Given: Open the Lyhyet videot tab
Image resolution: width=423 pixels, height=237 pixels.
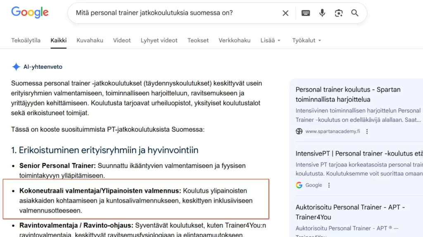Looking at the screenshot, I should click(159, 40).
